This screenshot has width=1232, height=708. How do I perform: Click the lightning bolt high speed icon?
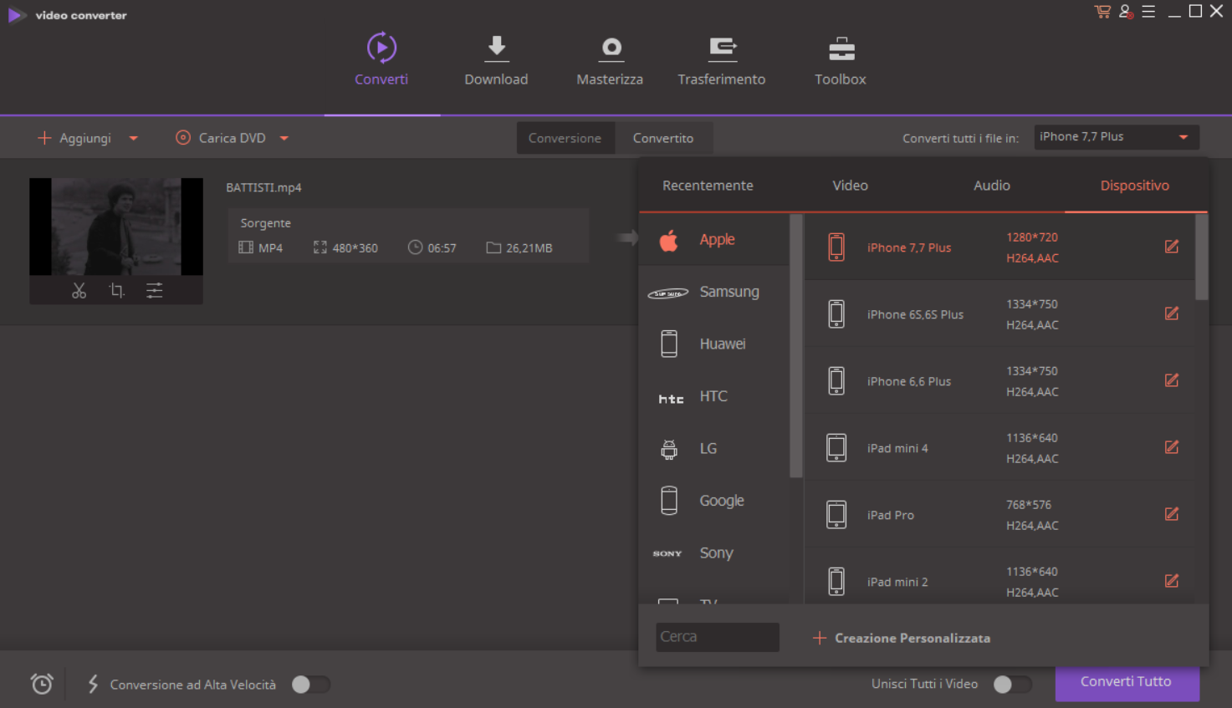coord(93,684)
